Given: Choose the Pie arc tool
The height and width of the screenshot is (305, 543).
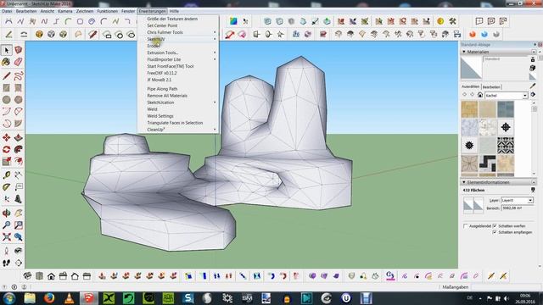Looking at the screenshot, I should click(x=19, y=124).
